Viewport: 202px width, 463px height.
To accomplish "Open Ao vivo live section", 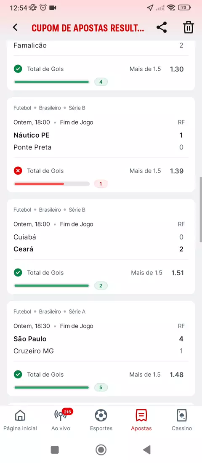I will coord(61,420).
